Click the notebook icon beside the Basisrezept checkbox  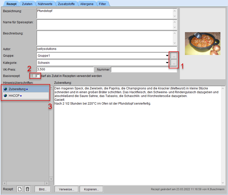coord(34,76)
